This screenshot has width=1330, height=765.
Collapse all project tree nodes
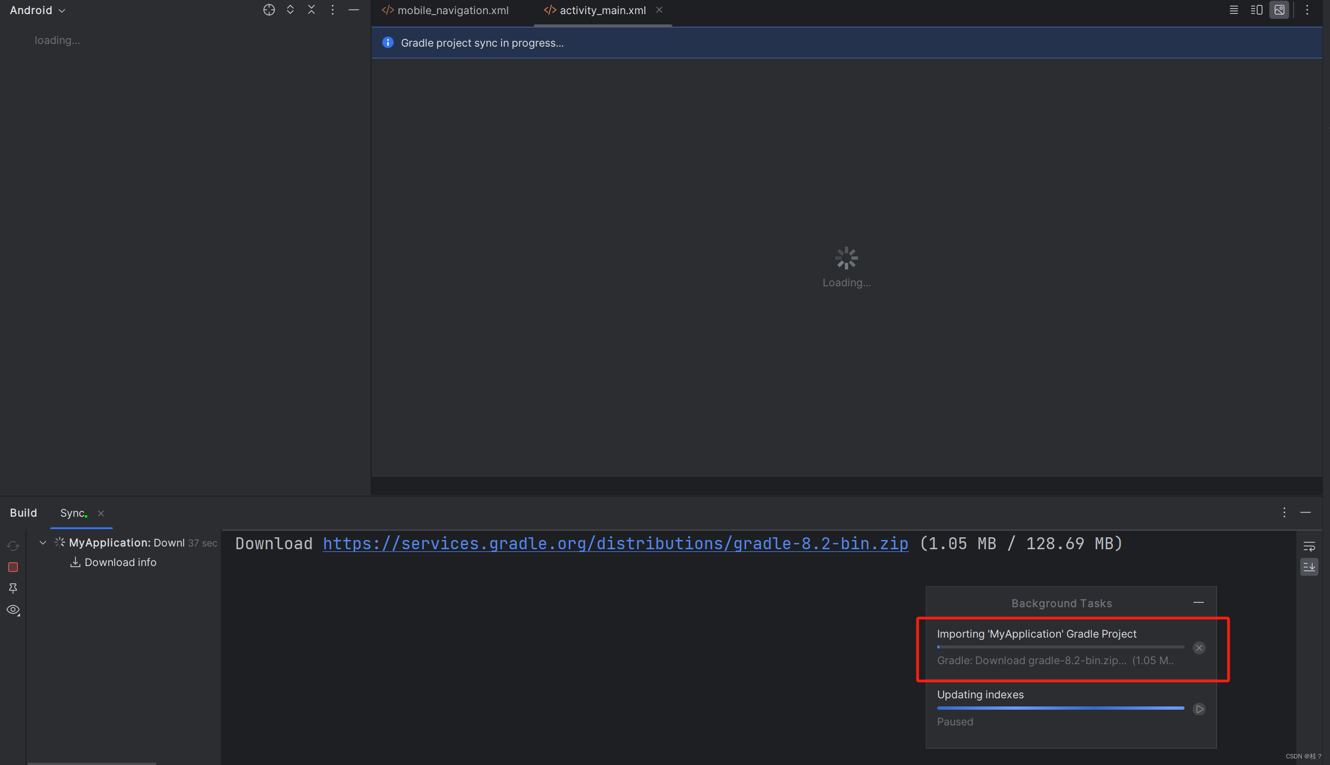coord(311,10)
